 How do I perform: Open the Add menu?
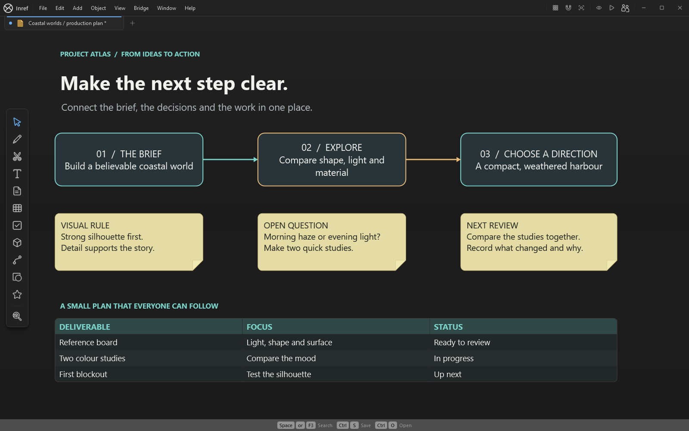click(x=78, y=8)
